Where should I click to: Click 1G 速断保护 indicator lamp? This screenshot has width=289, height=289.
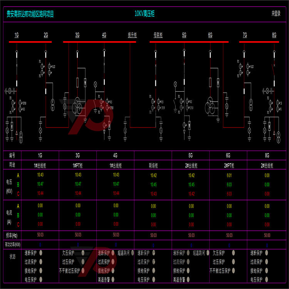point(41,253)
